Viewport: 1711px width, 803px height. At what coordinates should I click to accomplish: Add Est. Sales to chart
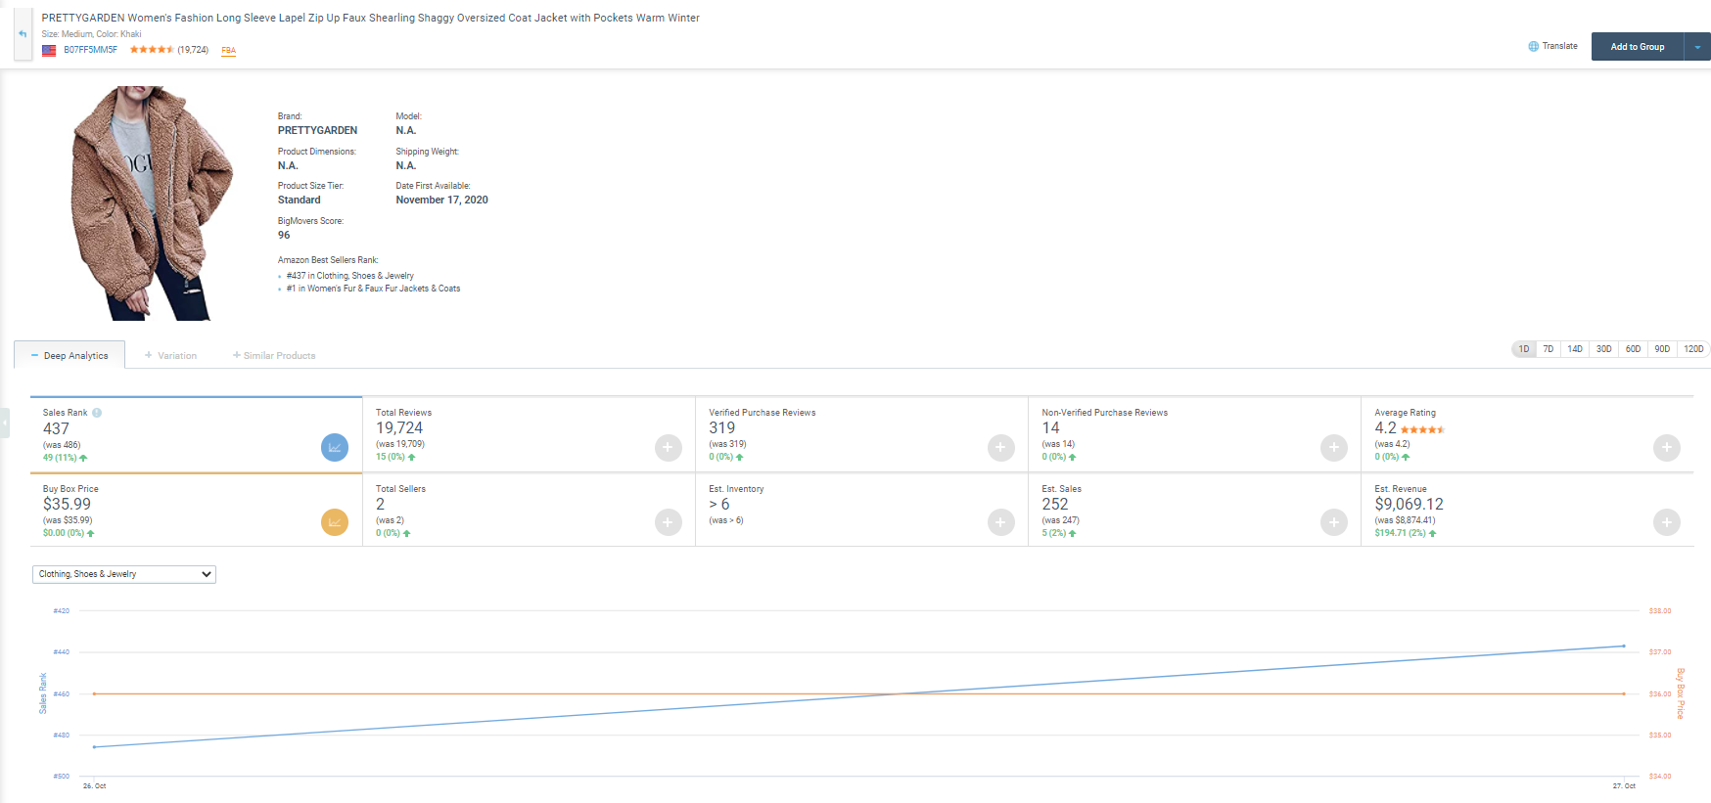pos(1334,522)
